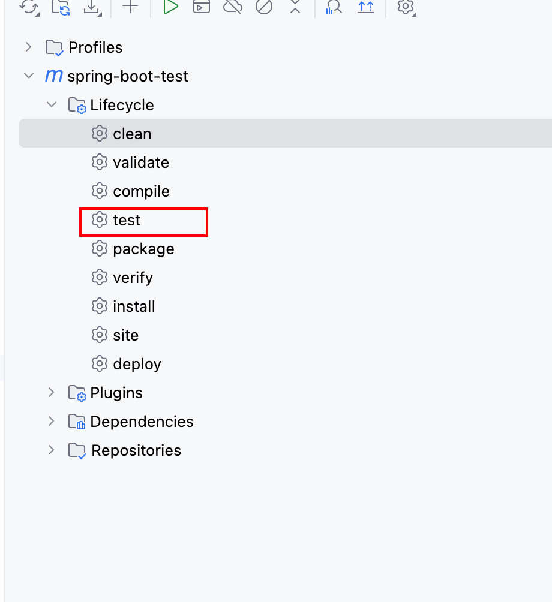Click the Add Maven Project plus icon
This screenshot has height=602, width=552.
pyautogui.click(x=130, y=7)
